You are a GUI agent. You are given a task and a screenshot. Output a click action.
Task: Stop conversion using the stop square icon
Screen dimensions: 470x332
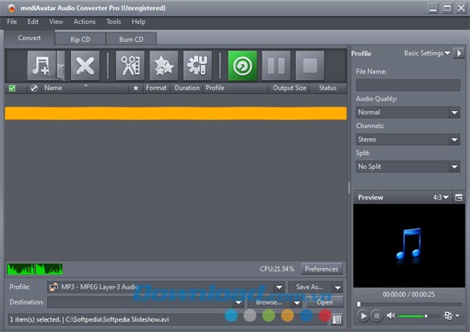pyautogui.click(x=309, y=66)
